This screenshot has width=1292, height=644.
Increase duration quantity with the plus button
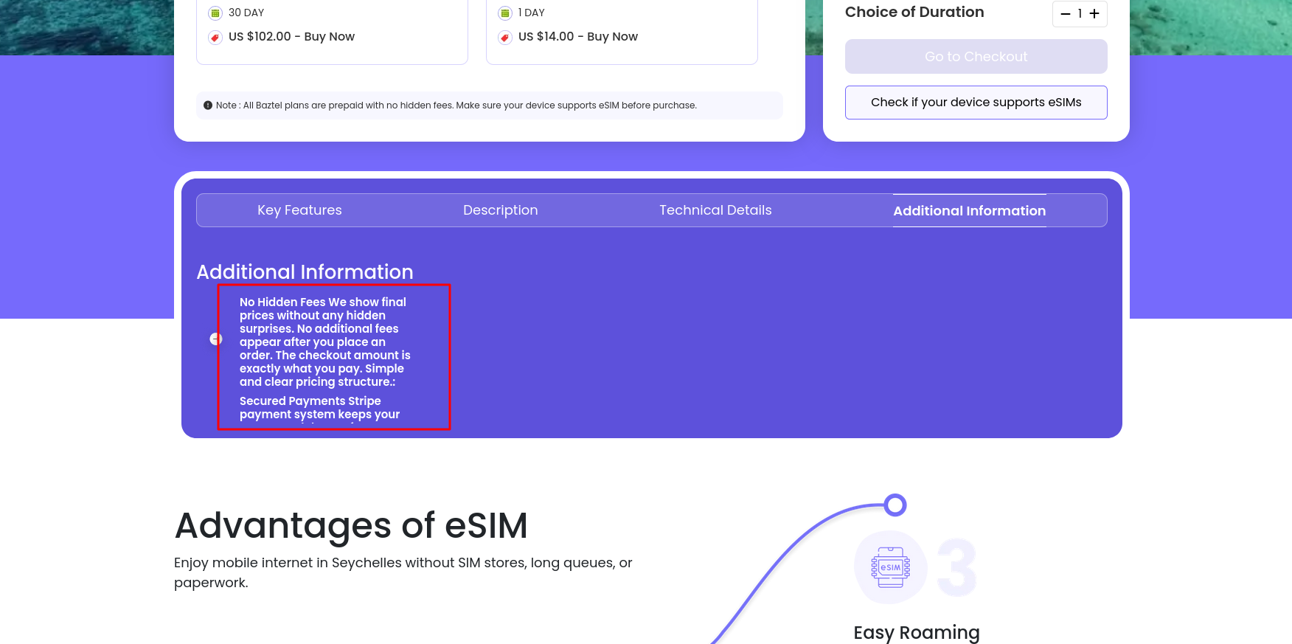(x=1094, y=14)
